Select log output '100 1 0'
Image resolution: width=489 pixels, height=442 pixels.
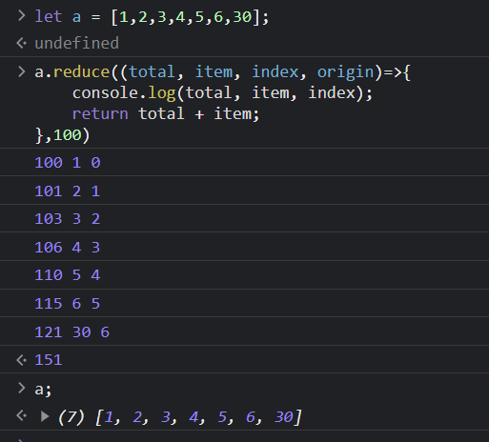point(68,163)
